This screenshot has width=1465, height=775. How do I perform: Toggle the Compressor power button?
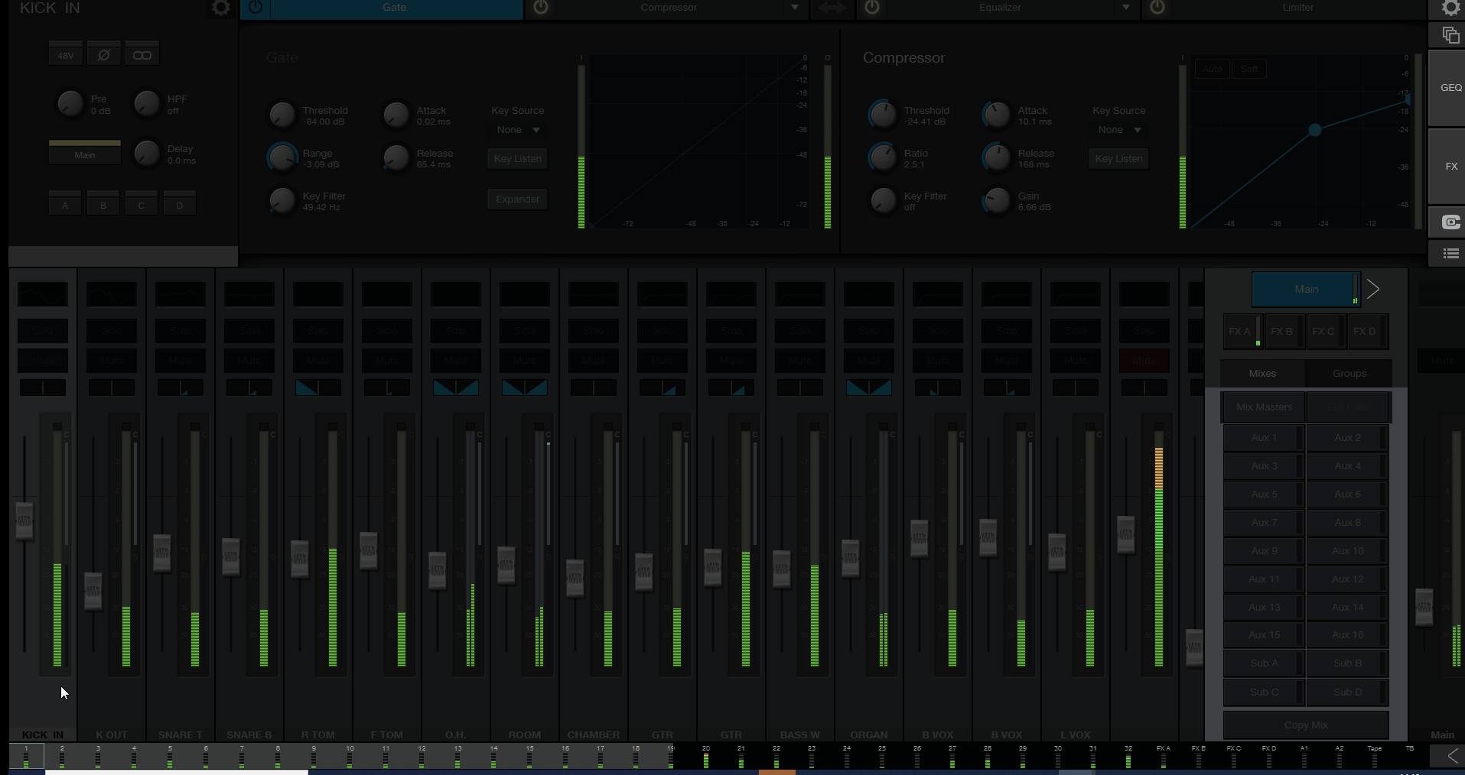[542, 8]
